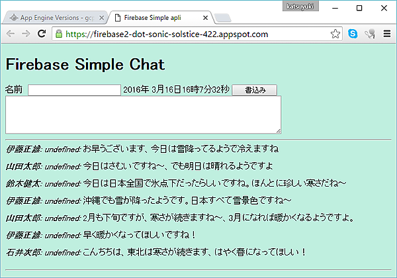The width and height of the screenshot is (397, 278).
Task: Click the green padlock security icon
Action: [x=59, y=34]
